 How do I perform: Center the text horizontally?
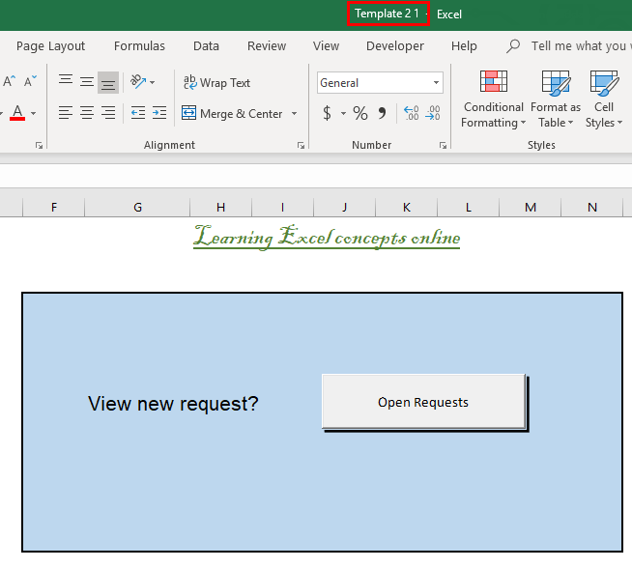87,113
